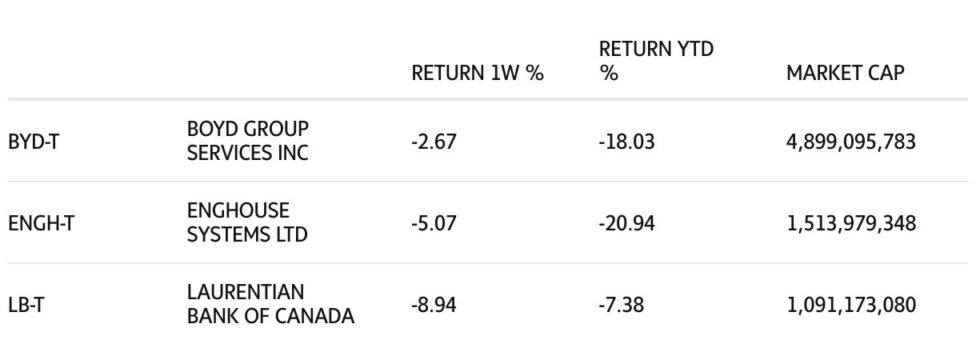Viewport: 976px width, 352px height.
Task: Select Boyd Group's 1W return of -2.67
Action: click(433, 142)
